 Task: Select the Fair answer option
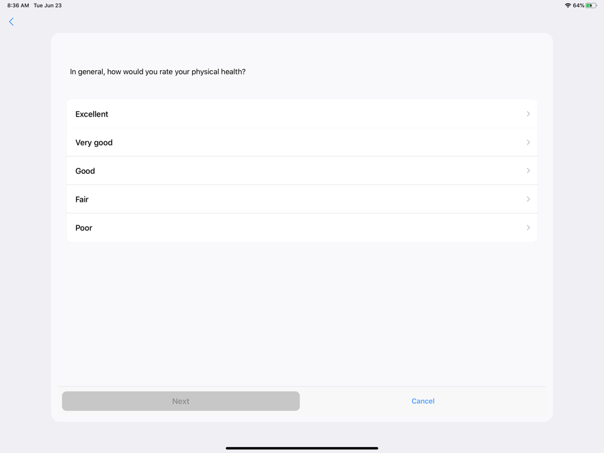[82, 199]
